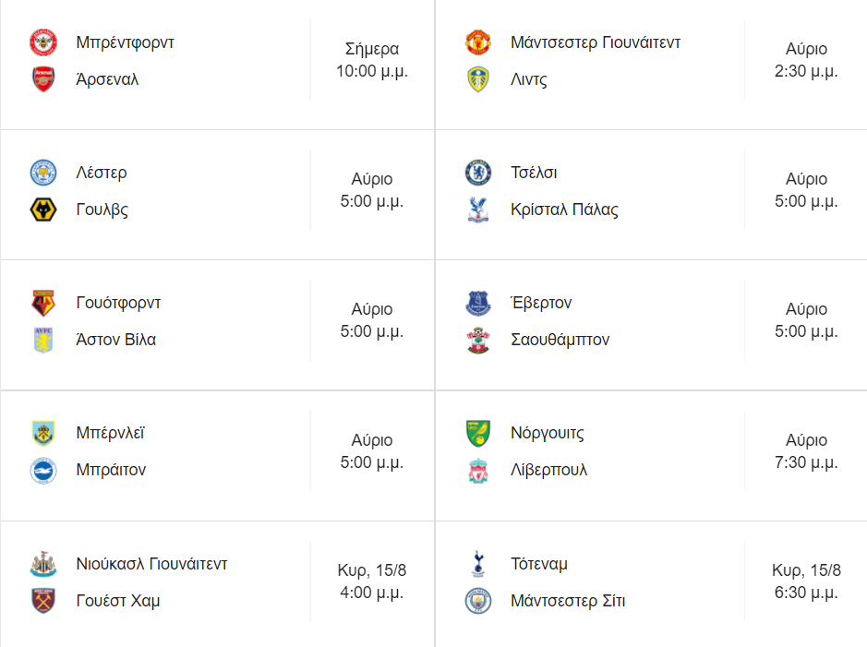Image resolution: width=867 pixels, height=647 pixels.
Task: Click the Leeds club crest
Action: pos(477,79)
